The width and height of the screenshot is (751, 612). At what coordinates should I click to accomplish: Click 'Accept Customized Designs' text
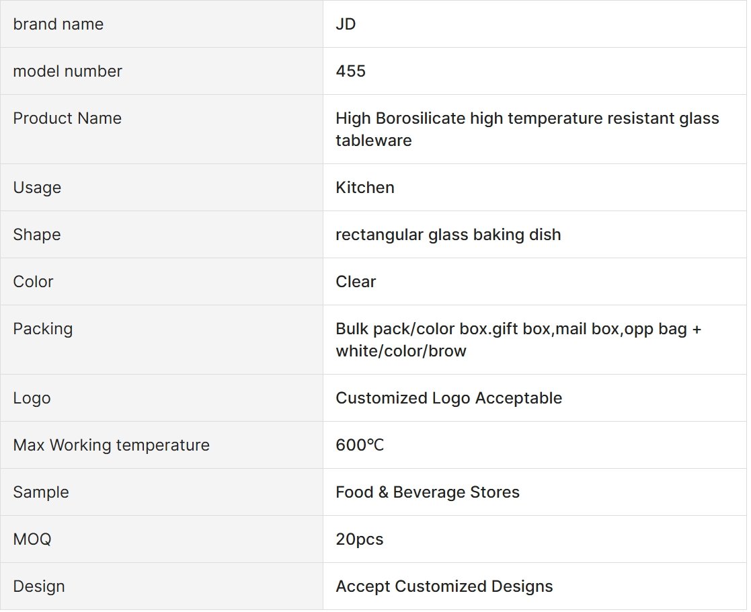tap(444, 586)
